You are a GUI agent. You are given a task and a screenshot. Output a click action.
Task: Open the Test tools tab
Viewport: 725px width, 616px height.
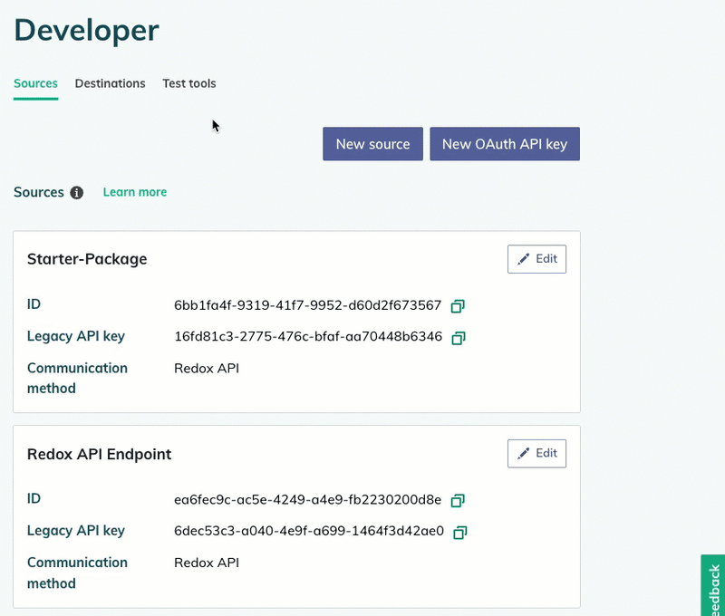[189, 83]
